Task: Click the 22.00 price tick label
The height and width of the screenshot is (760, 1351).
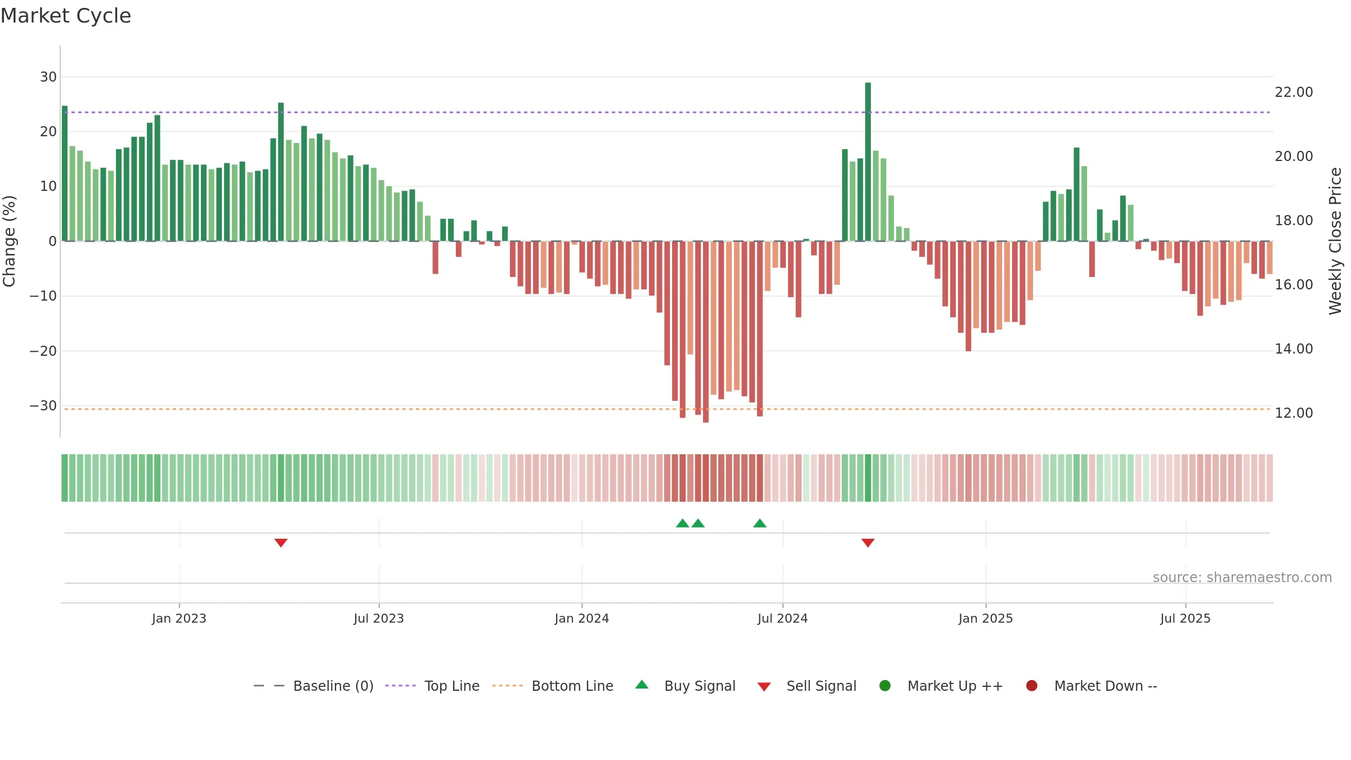Action: (1294, 92)
